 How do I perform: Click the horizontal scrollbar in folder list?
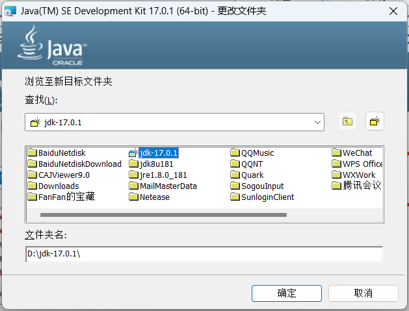coord(163,215)
